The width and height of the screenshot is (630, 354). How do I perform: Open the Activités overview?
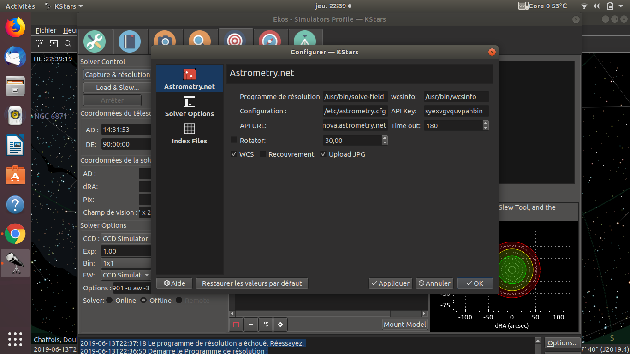pyautogui.click(x=20, y=6)
